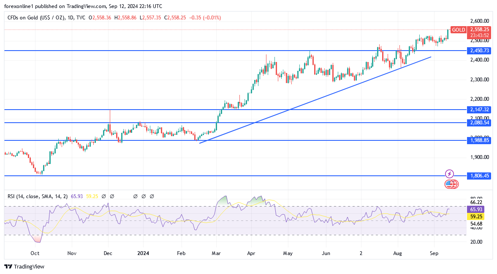The height and width of the screenshot is (274, 497).
Task: Click the current price label 2,558.25
Action: point(480,30)
